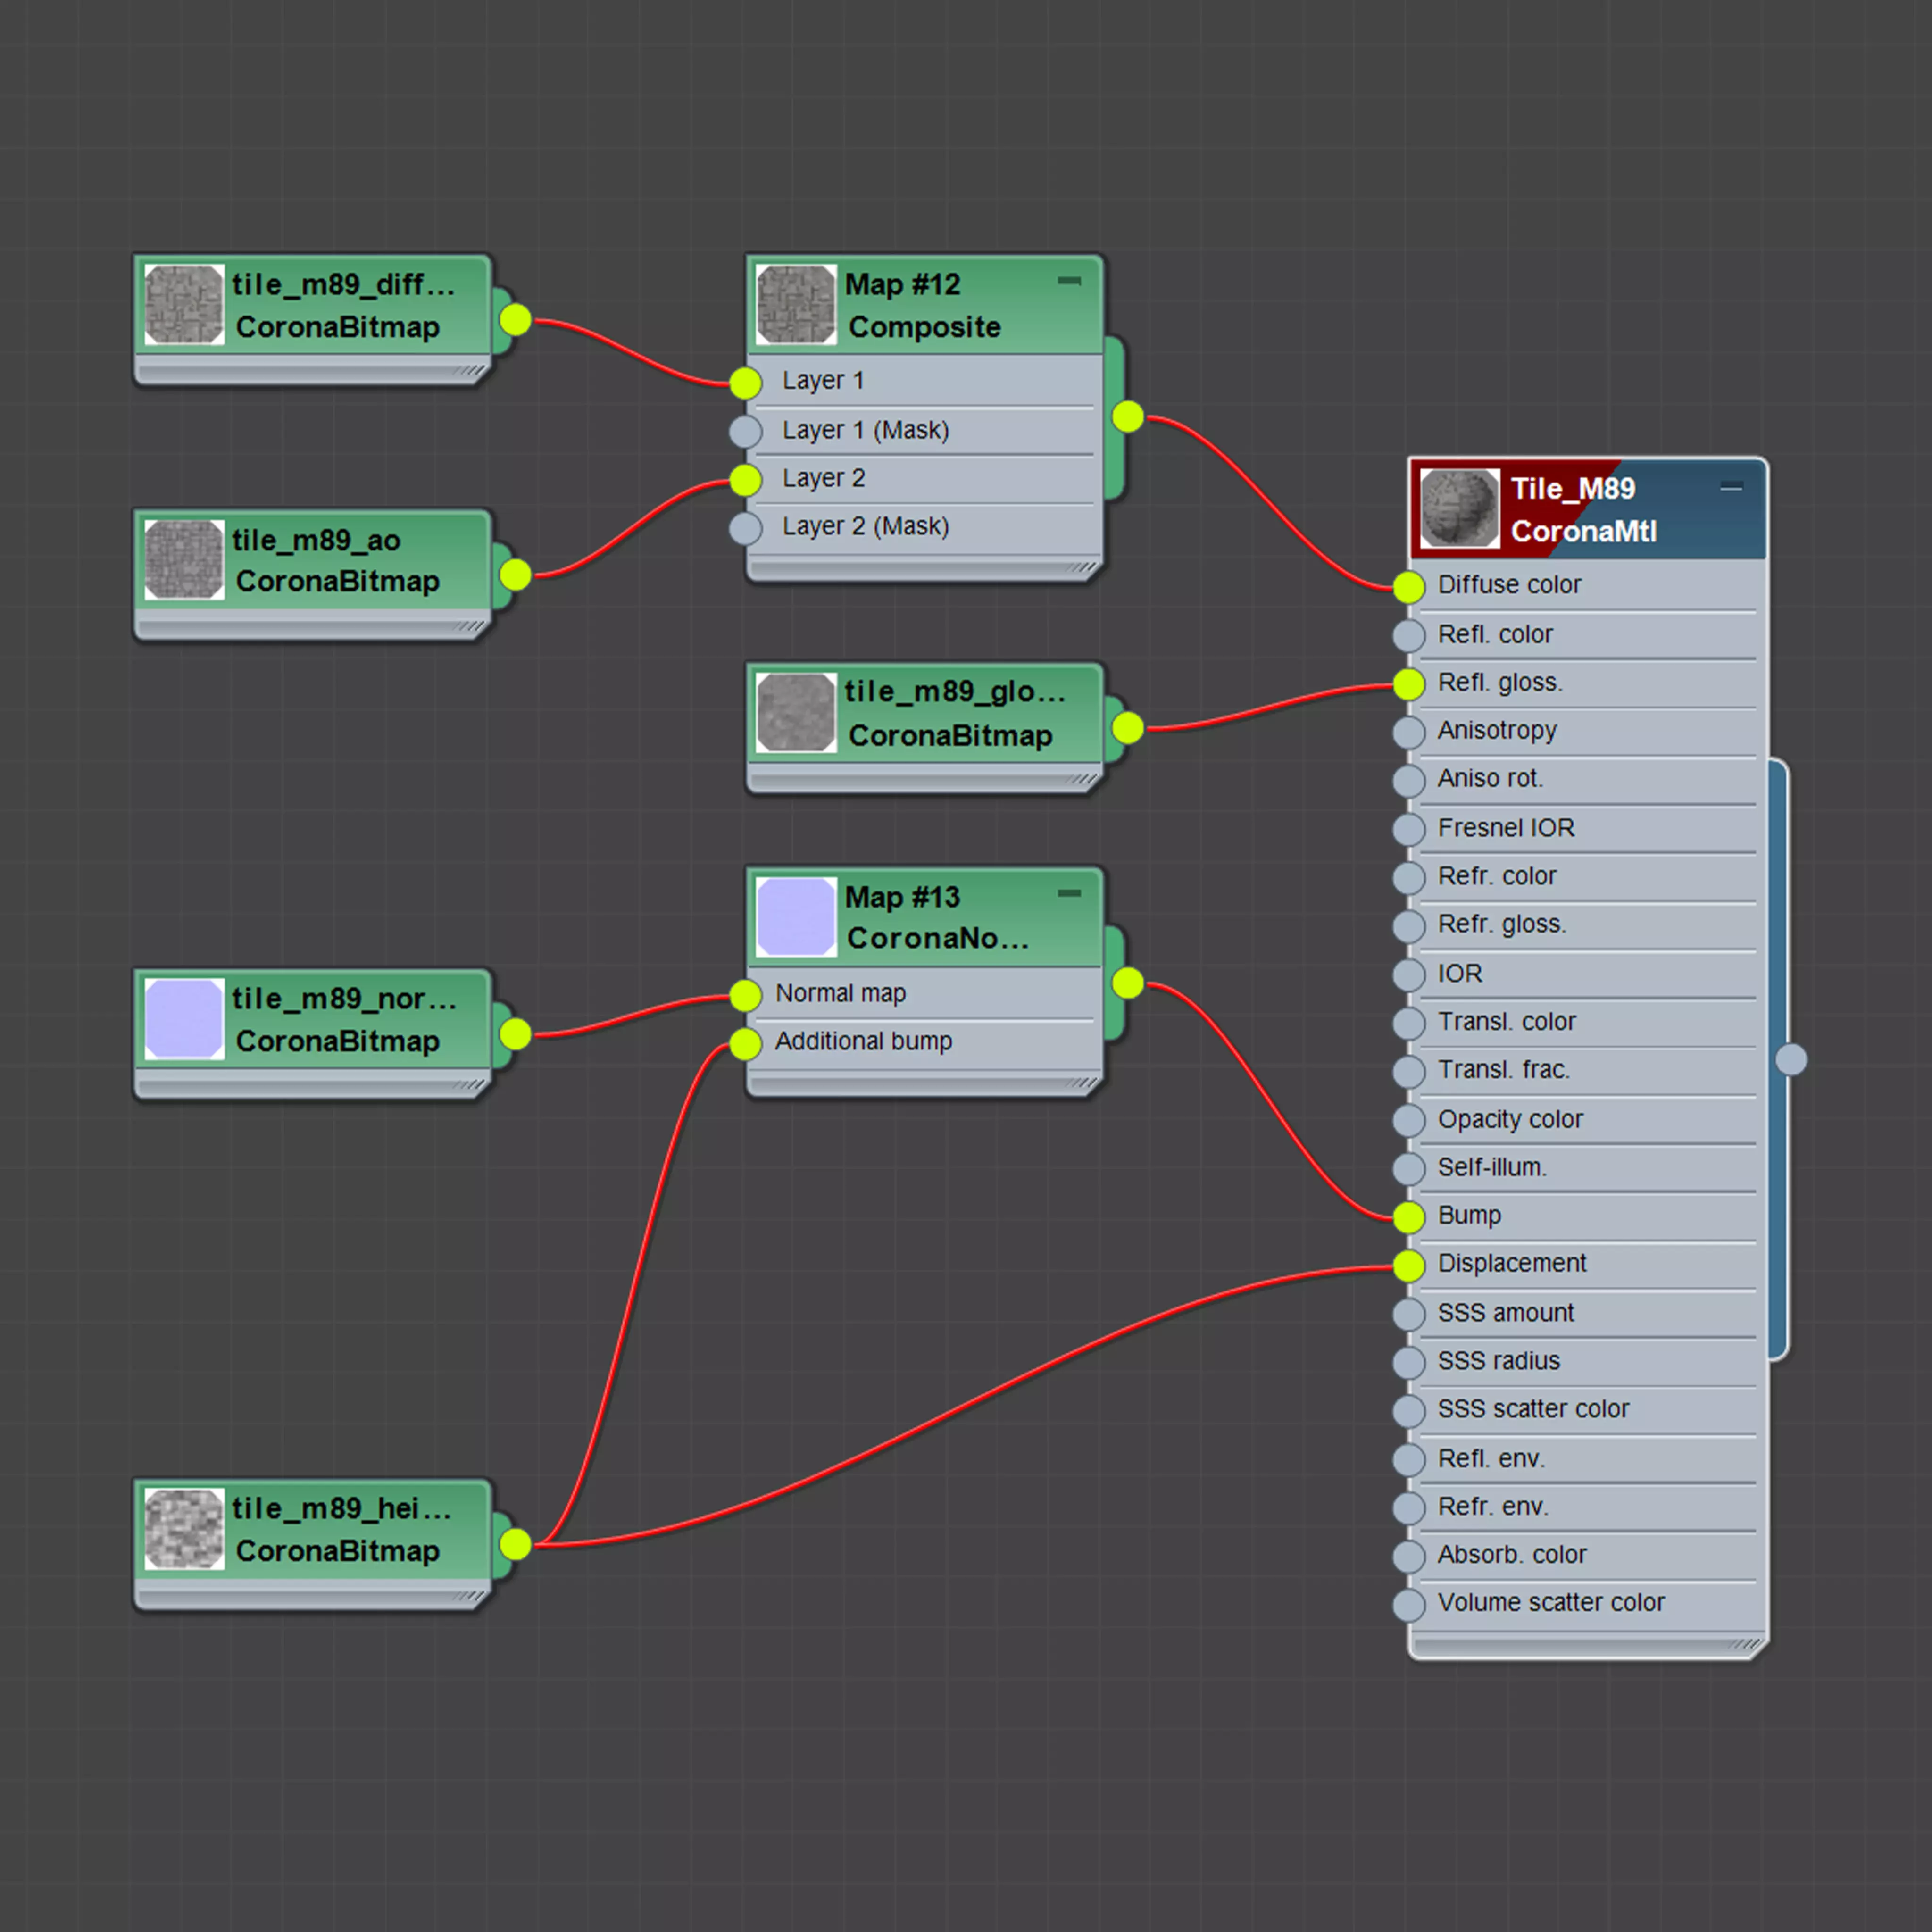
Task: Collapse the Tile_M89 CoronaMtl node
Action: 1732,487
